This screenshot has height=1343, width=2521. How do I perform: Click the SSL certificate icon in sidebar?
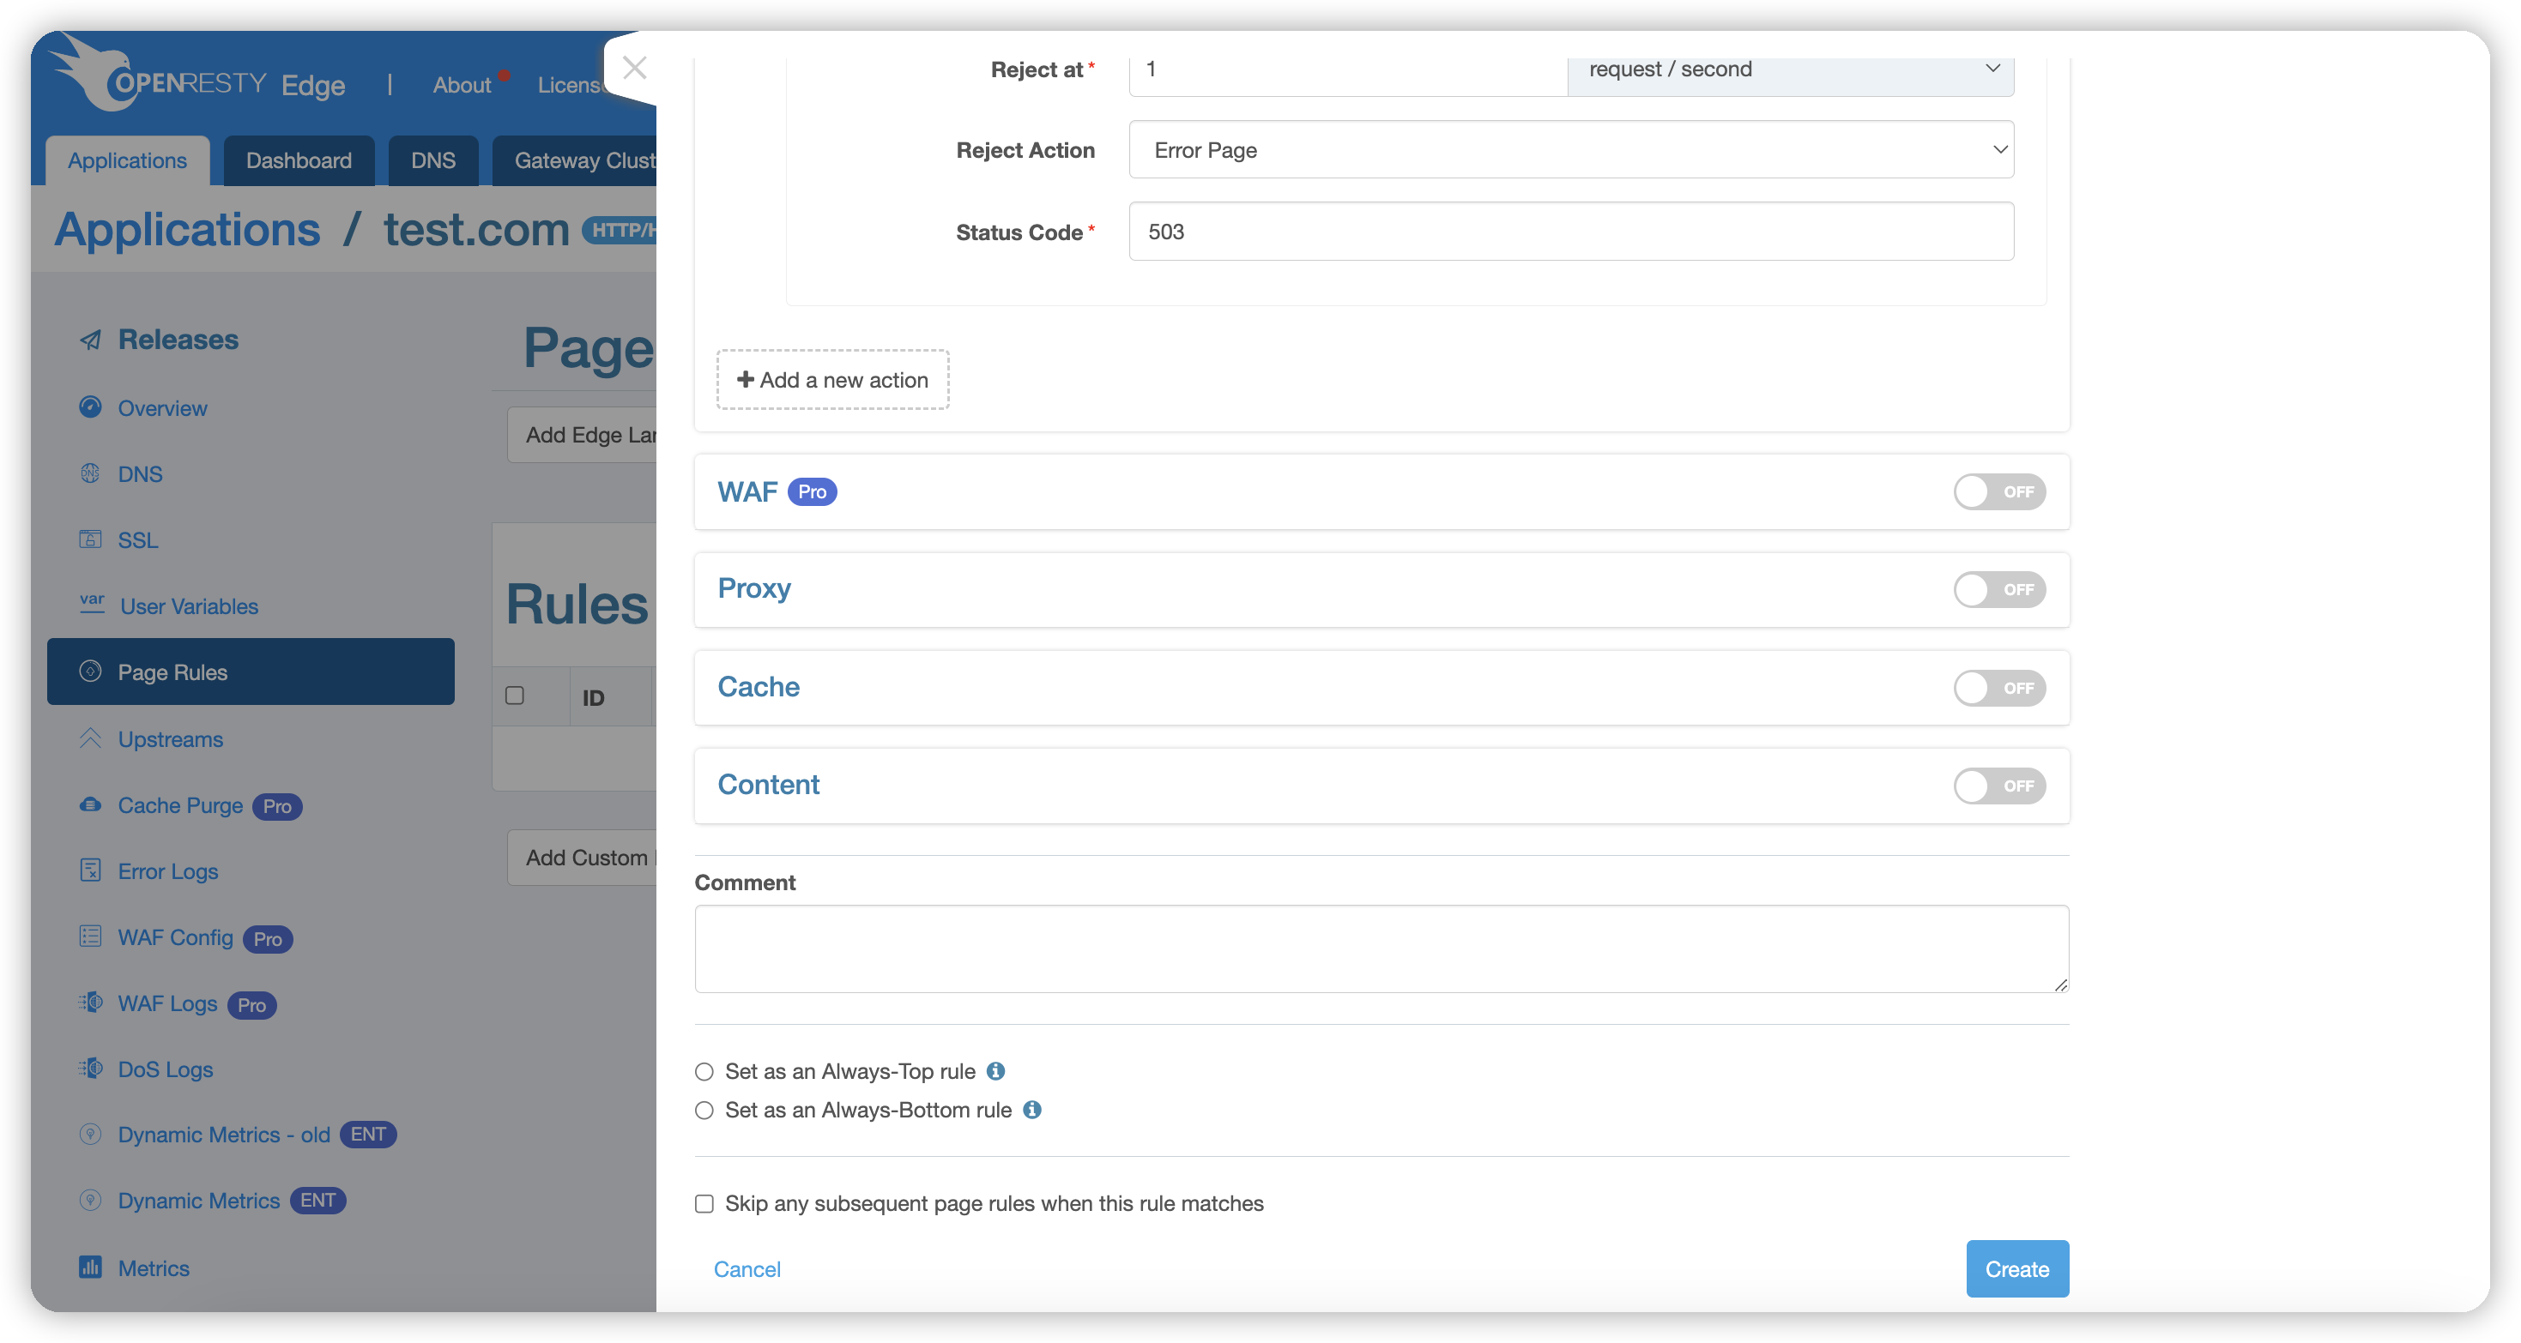click(90, 539)
